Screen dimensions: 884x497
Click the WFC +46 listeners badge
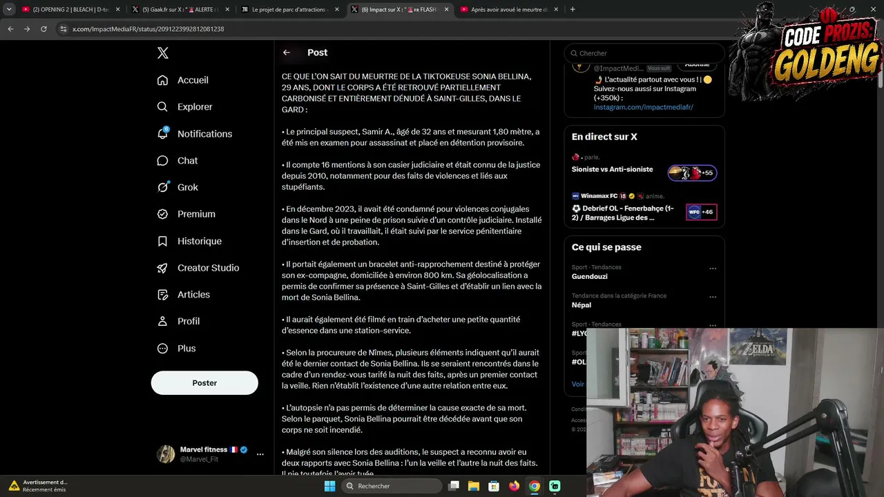pyautogui.click(x=701, y=212)
